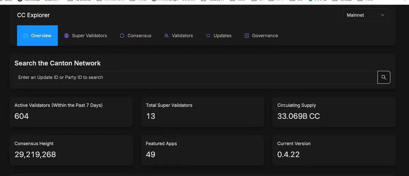Focus the Update ID or Party ID search field
The width and height of the screenshot is (409, 176).
coord(196,77)
